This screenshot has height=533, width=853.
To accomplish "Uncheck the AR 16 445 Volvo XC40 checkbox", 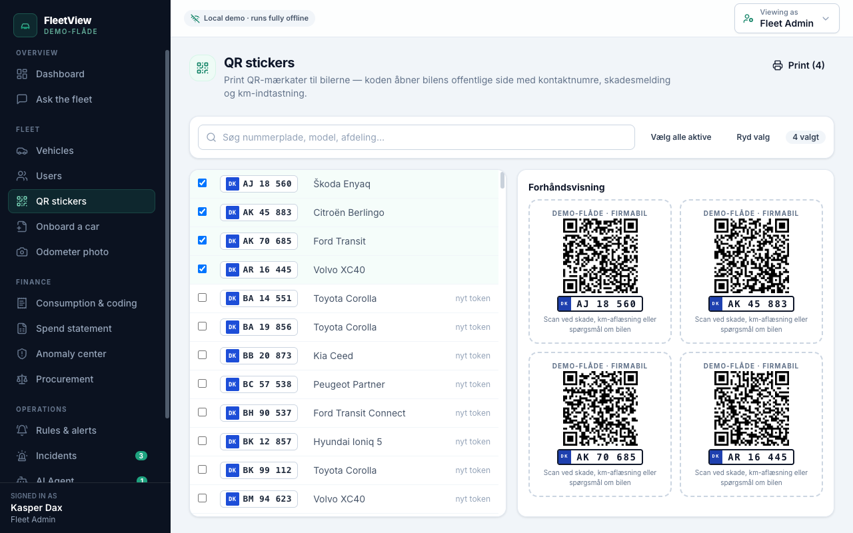I will pyautogui.click(x=203, y=268).
